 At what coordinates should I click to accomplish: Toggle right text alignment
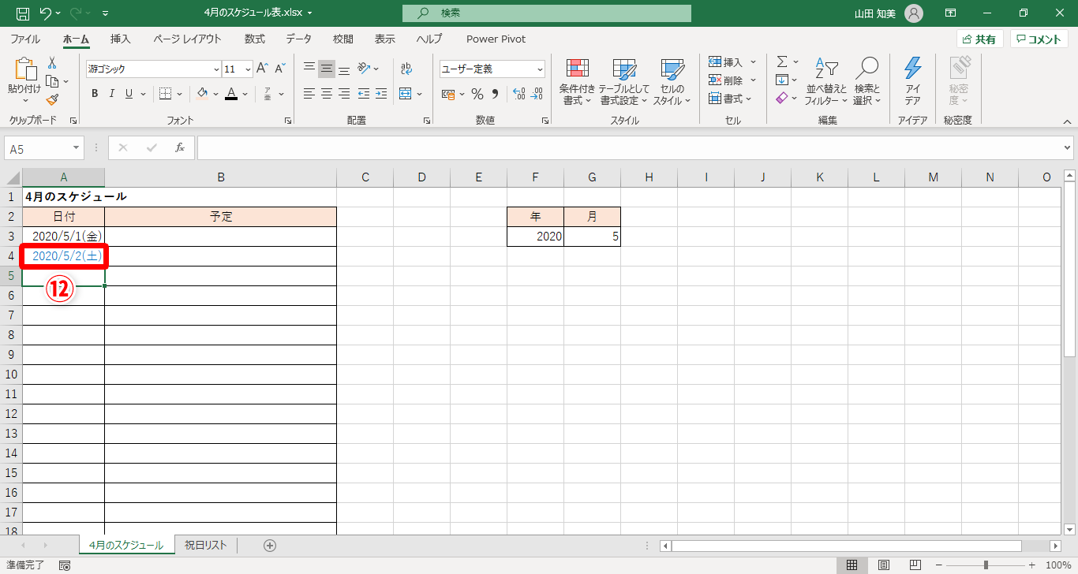click(344, 94)
